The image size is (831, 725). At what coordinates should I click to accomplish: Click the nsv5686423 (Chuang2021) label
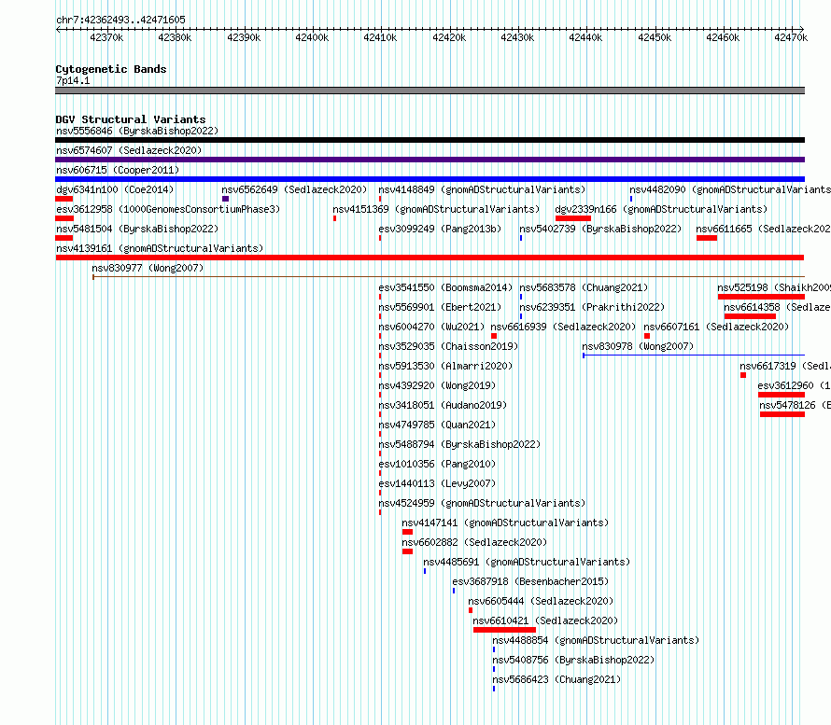point(556,679)
